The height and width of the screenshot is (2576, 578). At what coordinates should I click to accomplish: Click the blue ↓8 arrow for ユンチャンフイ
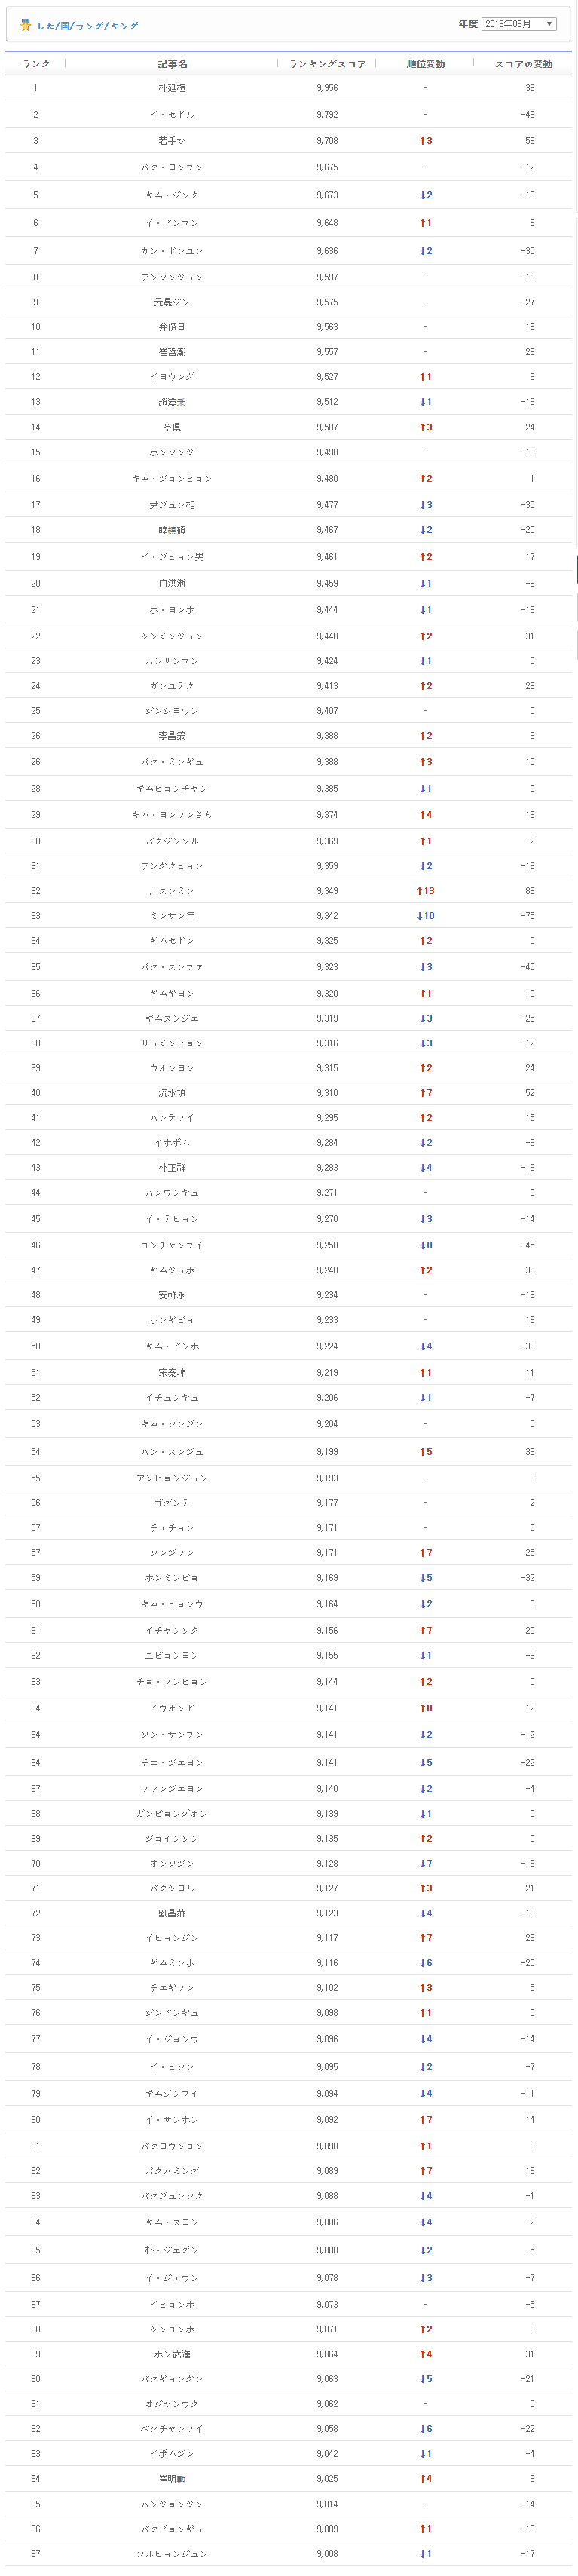coord(425,1246)
